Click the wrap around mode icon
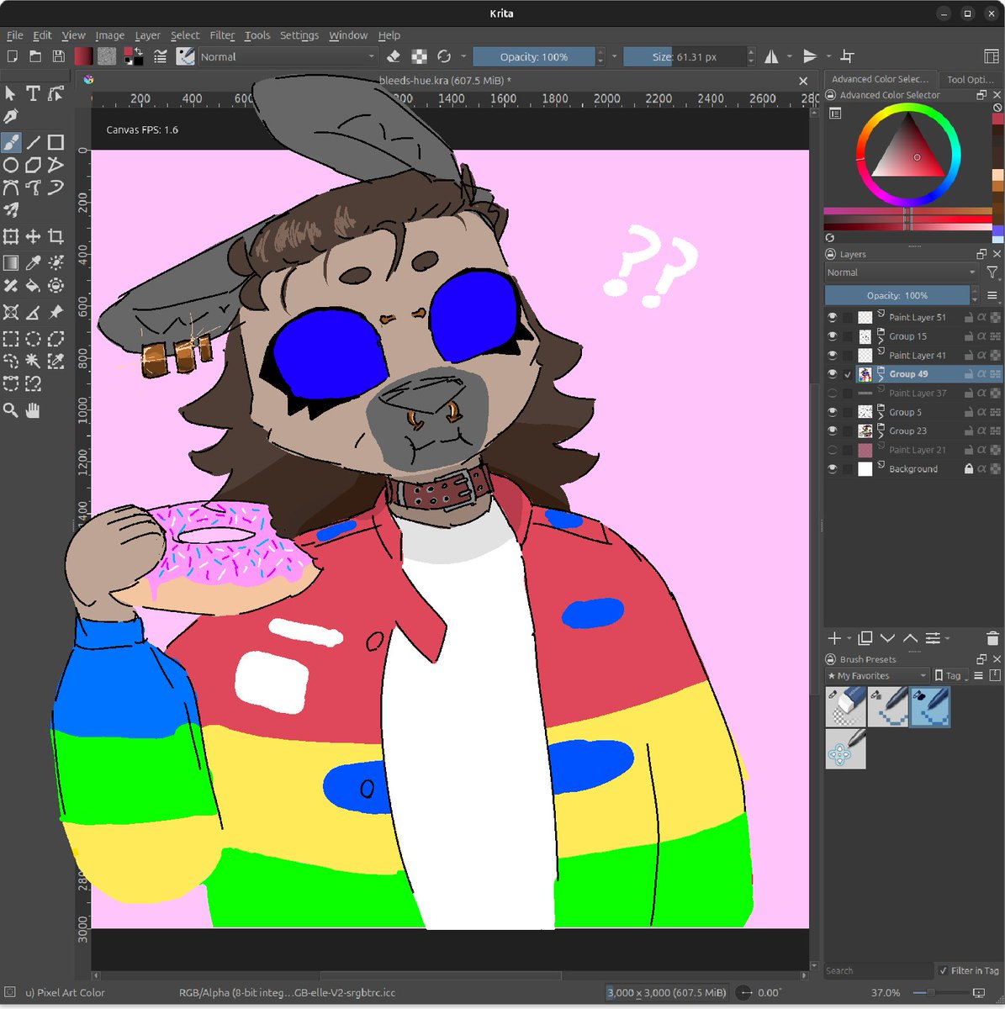Image resolution: width=1005 pixels, height=1009 pixels. pos(848,56)
